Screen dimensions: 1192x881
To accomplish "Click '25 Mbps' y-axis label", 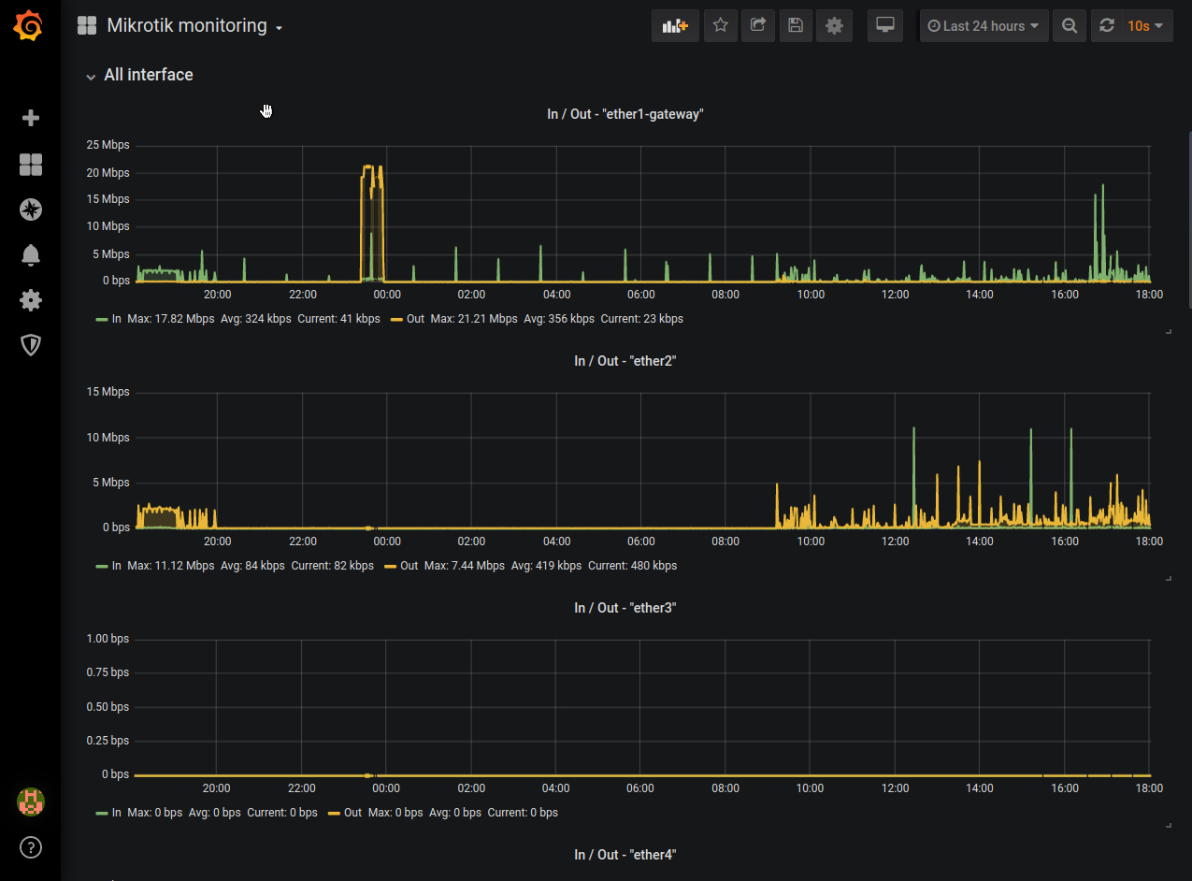I will coord(108,145).
